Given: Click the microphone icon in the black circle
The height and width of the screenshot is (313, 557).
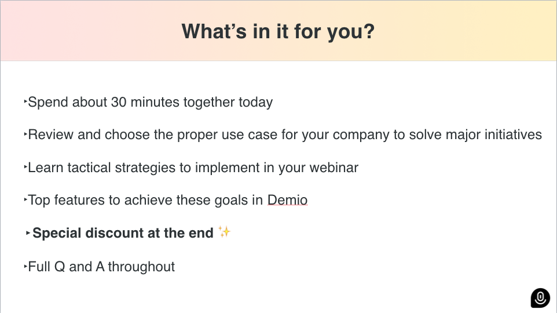Looking at the screenshot, I should point(540,298).
